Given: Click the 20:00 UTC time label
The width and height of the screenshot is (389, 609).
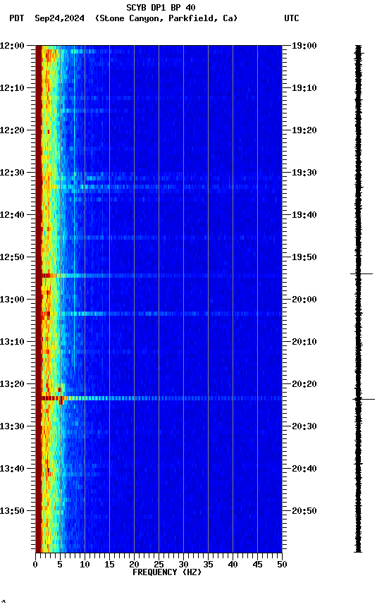Looking at the screenshot, I should [x=304, y=300].
